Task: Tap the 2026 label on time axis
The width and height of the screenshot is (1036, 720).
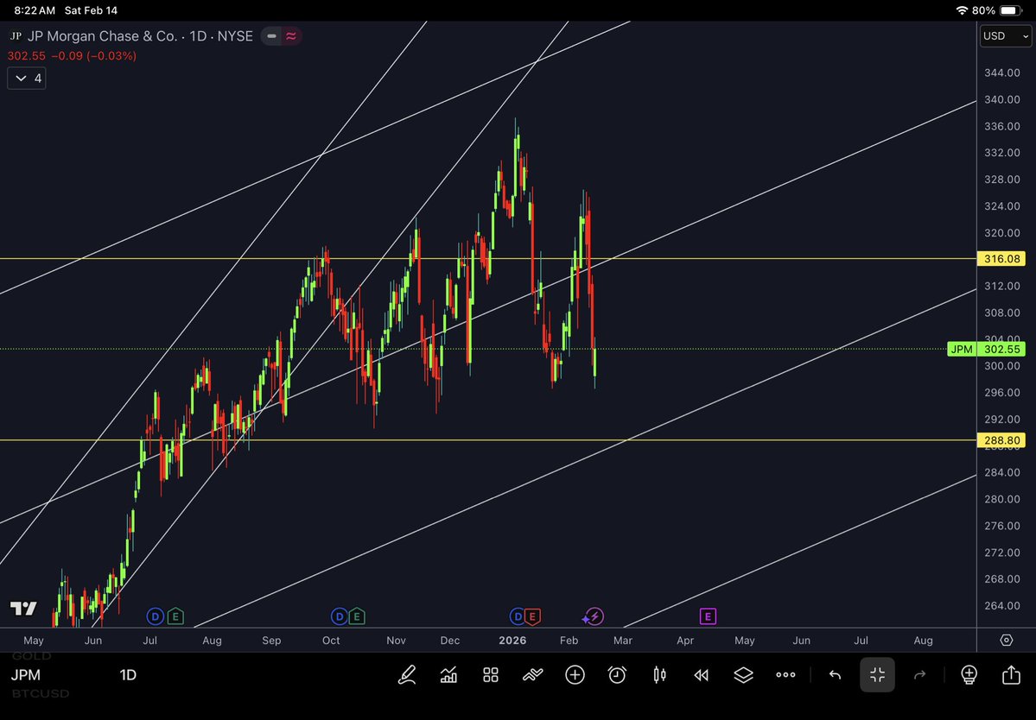Action: click(512, 641)
